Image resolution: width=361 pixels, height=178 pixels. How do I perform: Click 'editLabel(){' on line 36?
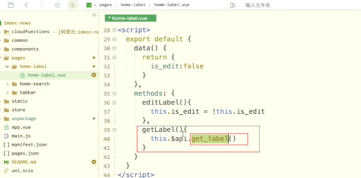[x=167, y=102]
